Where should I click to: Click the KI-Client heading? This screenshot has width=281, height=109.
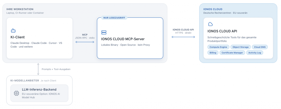pyautogui.click(x=18, y=37)
